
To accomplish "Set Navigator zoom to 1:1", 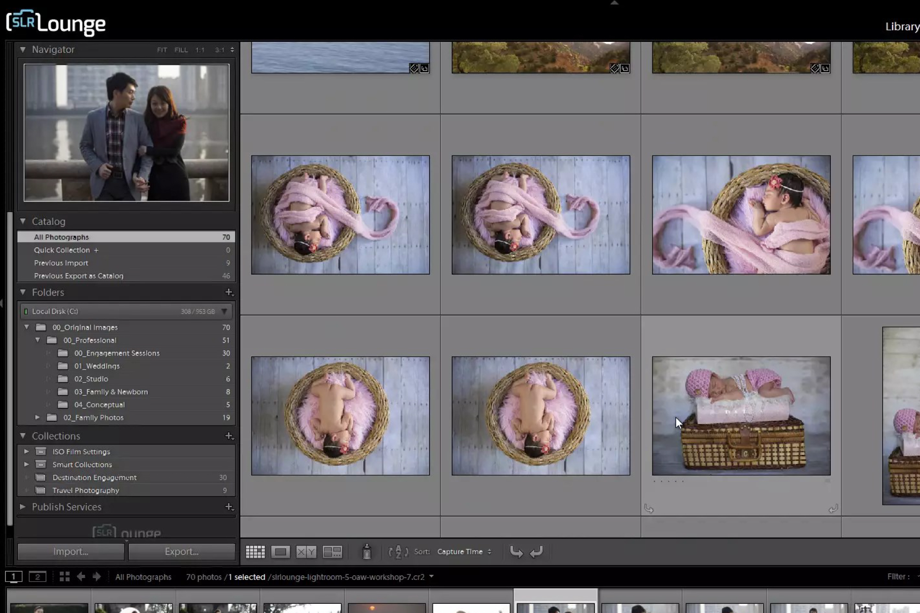I will pos(200,50).
